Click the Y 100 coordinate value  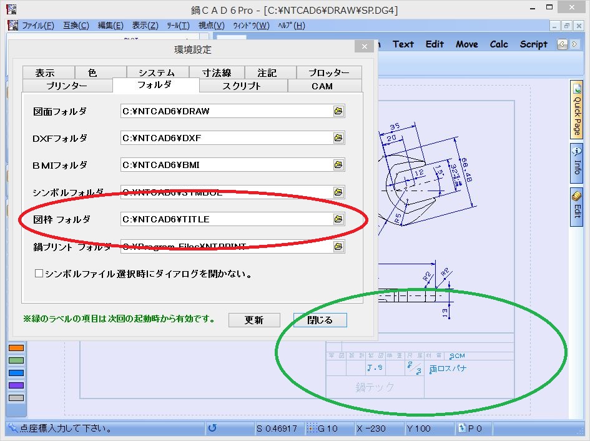pyautogui.click(x=418, y=429)
